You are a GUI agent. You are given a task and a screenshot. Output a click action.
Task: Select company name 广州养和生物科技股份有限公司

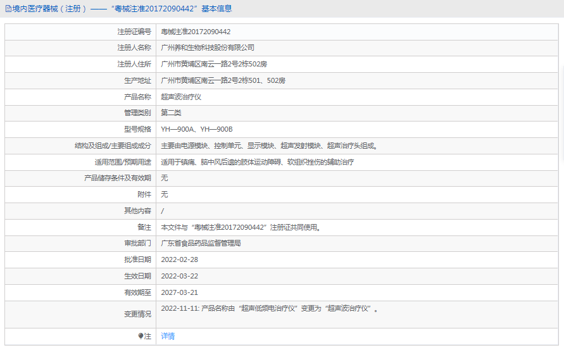[x=208, y=47]
